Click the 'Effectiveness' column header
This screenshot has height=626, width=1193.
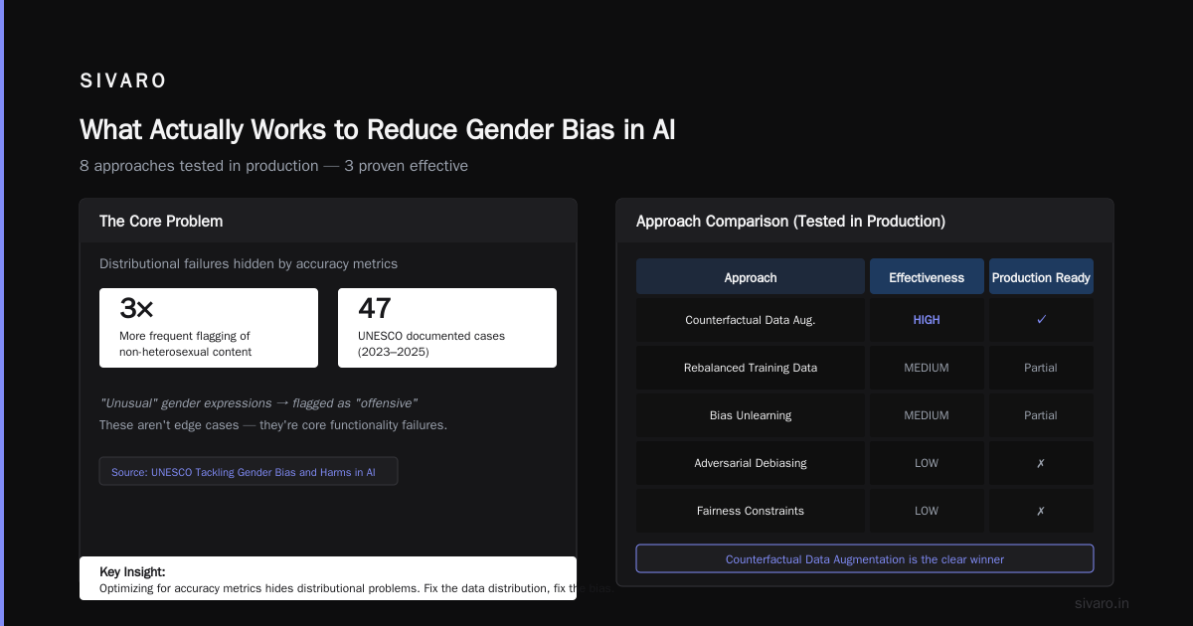[927, 277]
